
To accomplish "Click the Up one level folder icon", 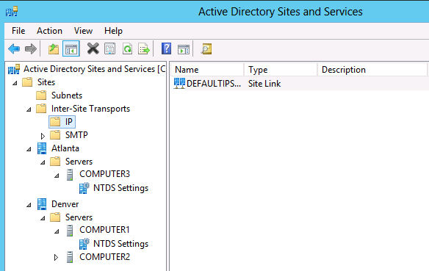I will point(54,49).
